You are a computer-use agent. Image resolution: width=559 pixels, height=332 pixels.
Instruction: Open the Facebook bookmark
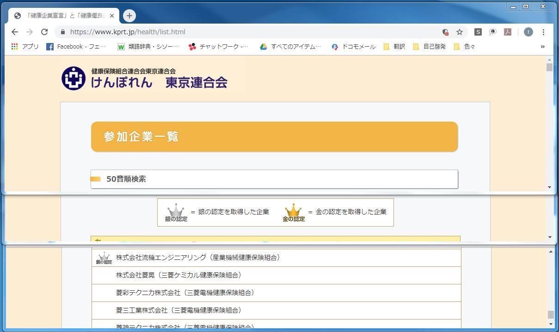(76, 47)
